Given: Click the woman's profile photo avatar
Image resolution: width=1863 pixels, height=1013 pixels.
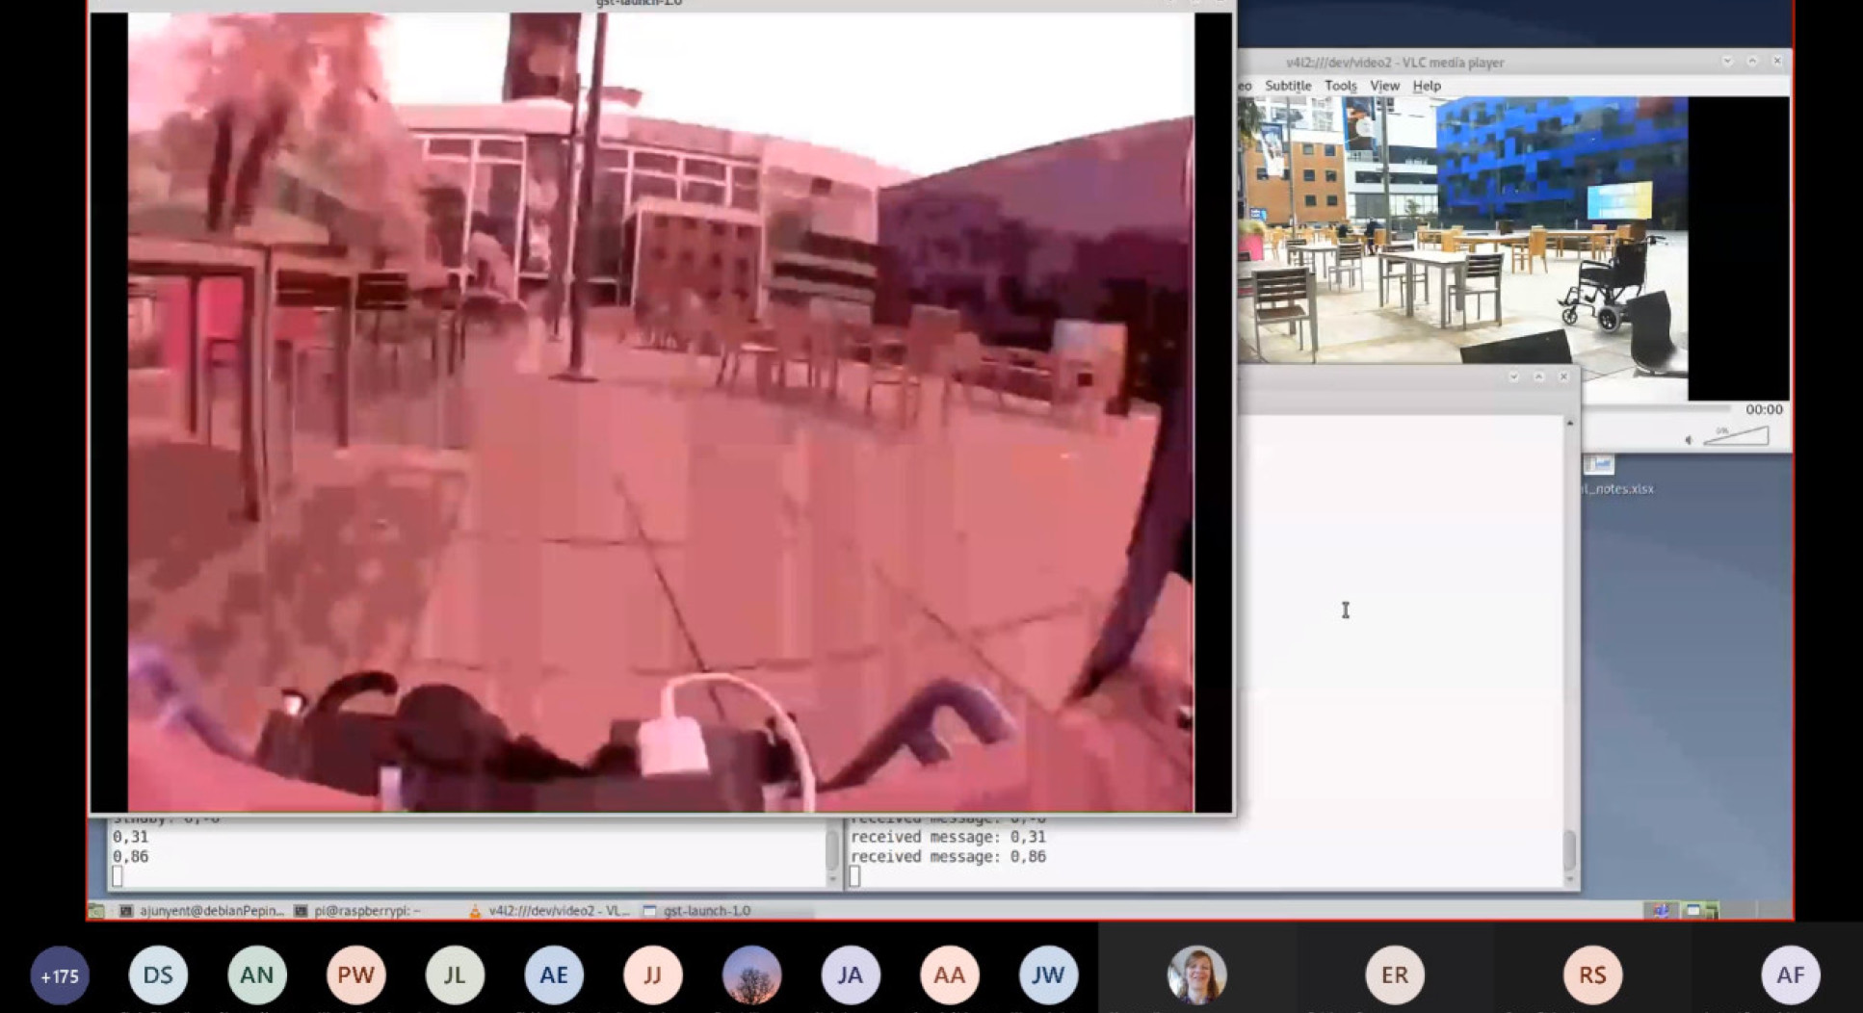Looking at the screenshot, I should (1196, 975).
